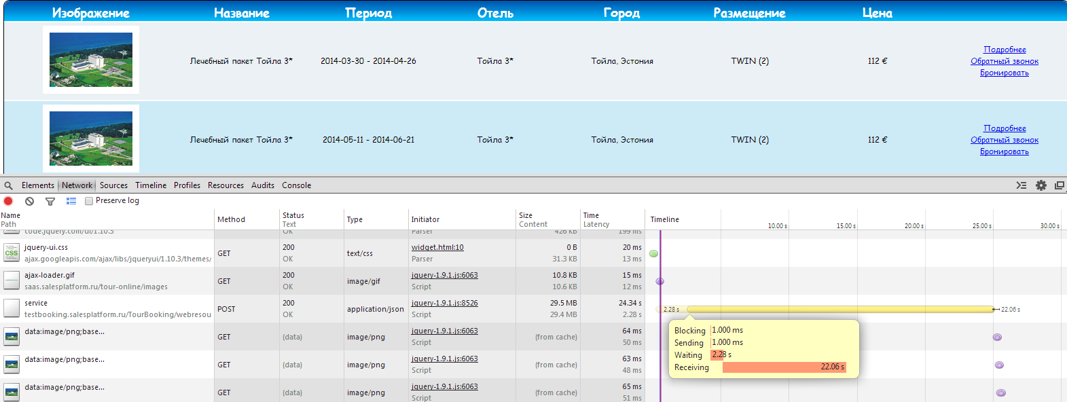
Task: Open the widget.html:10 initiator link
Action: point(437,247)
